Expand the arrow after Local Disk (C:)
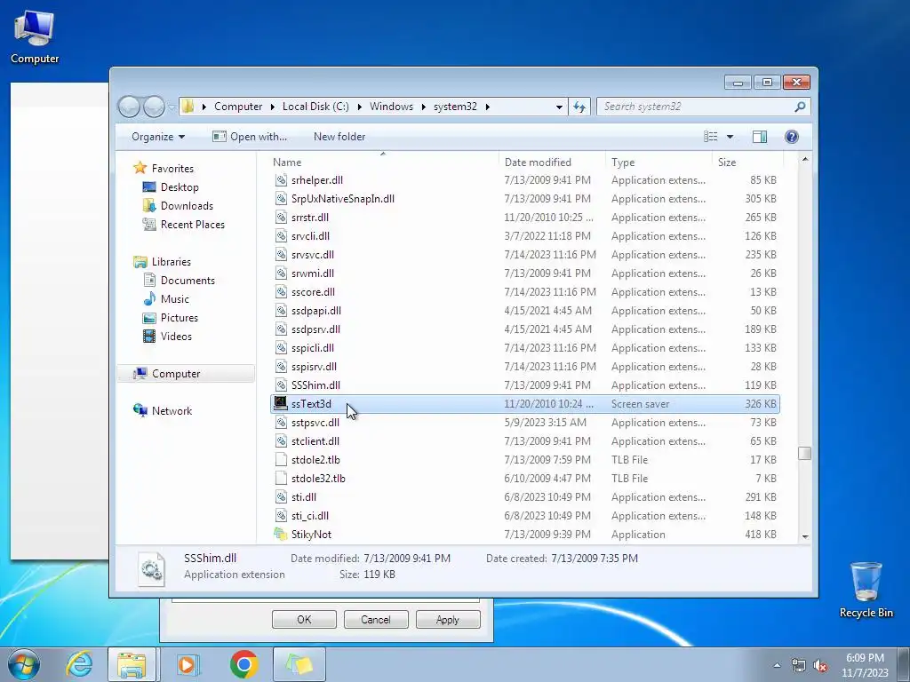Image resolution: width=910 pixels, height=682 pixels. (359, 107)
